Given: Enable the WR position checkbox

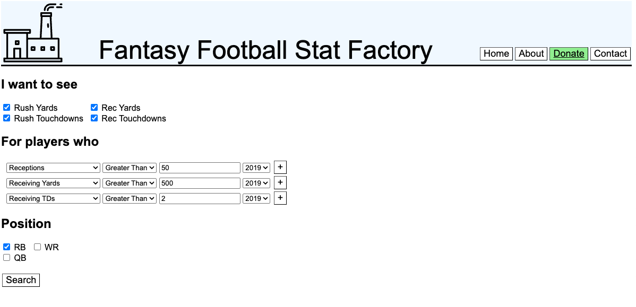Looking at the screenshot, I should 38,247.
